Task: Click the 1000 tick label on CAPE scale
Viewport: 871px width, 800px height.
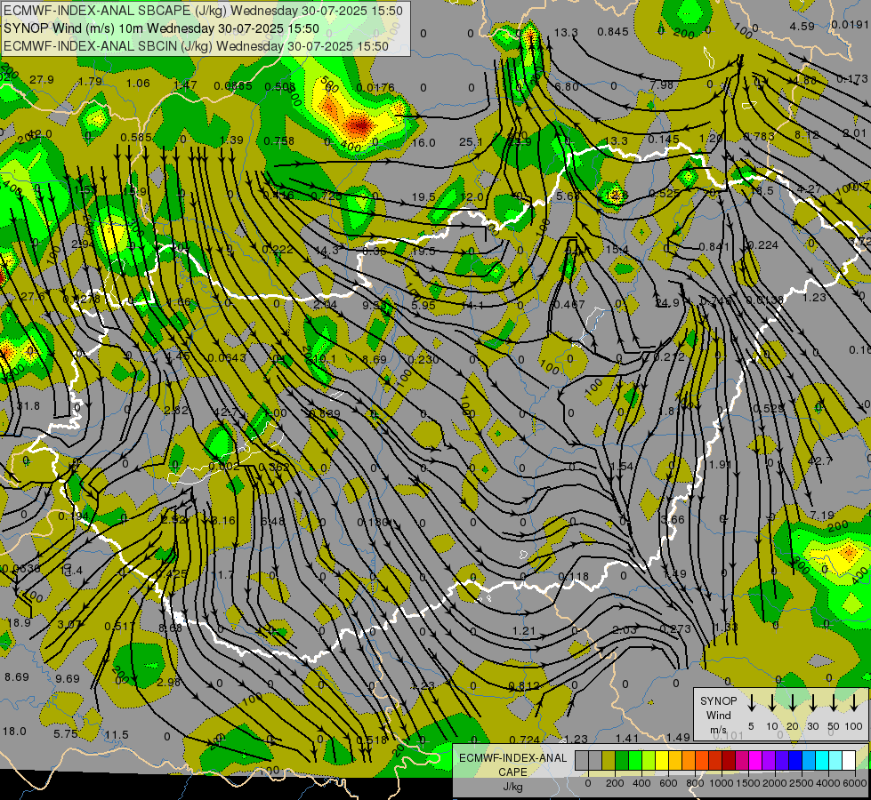Action: [x=722, y=783]
